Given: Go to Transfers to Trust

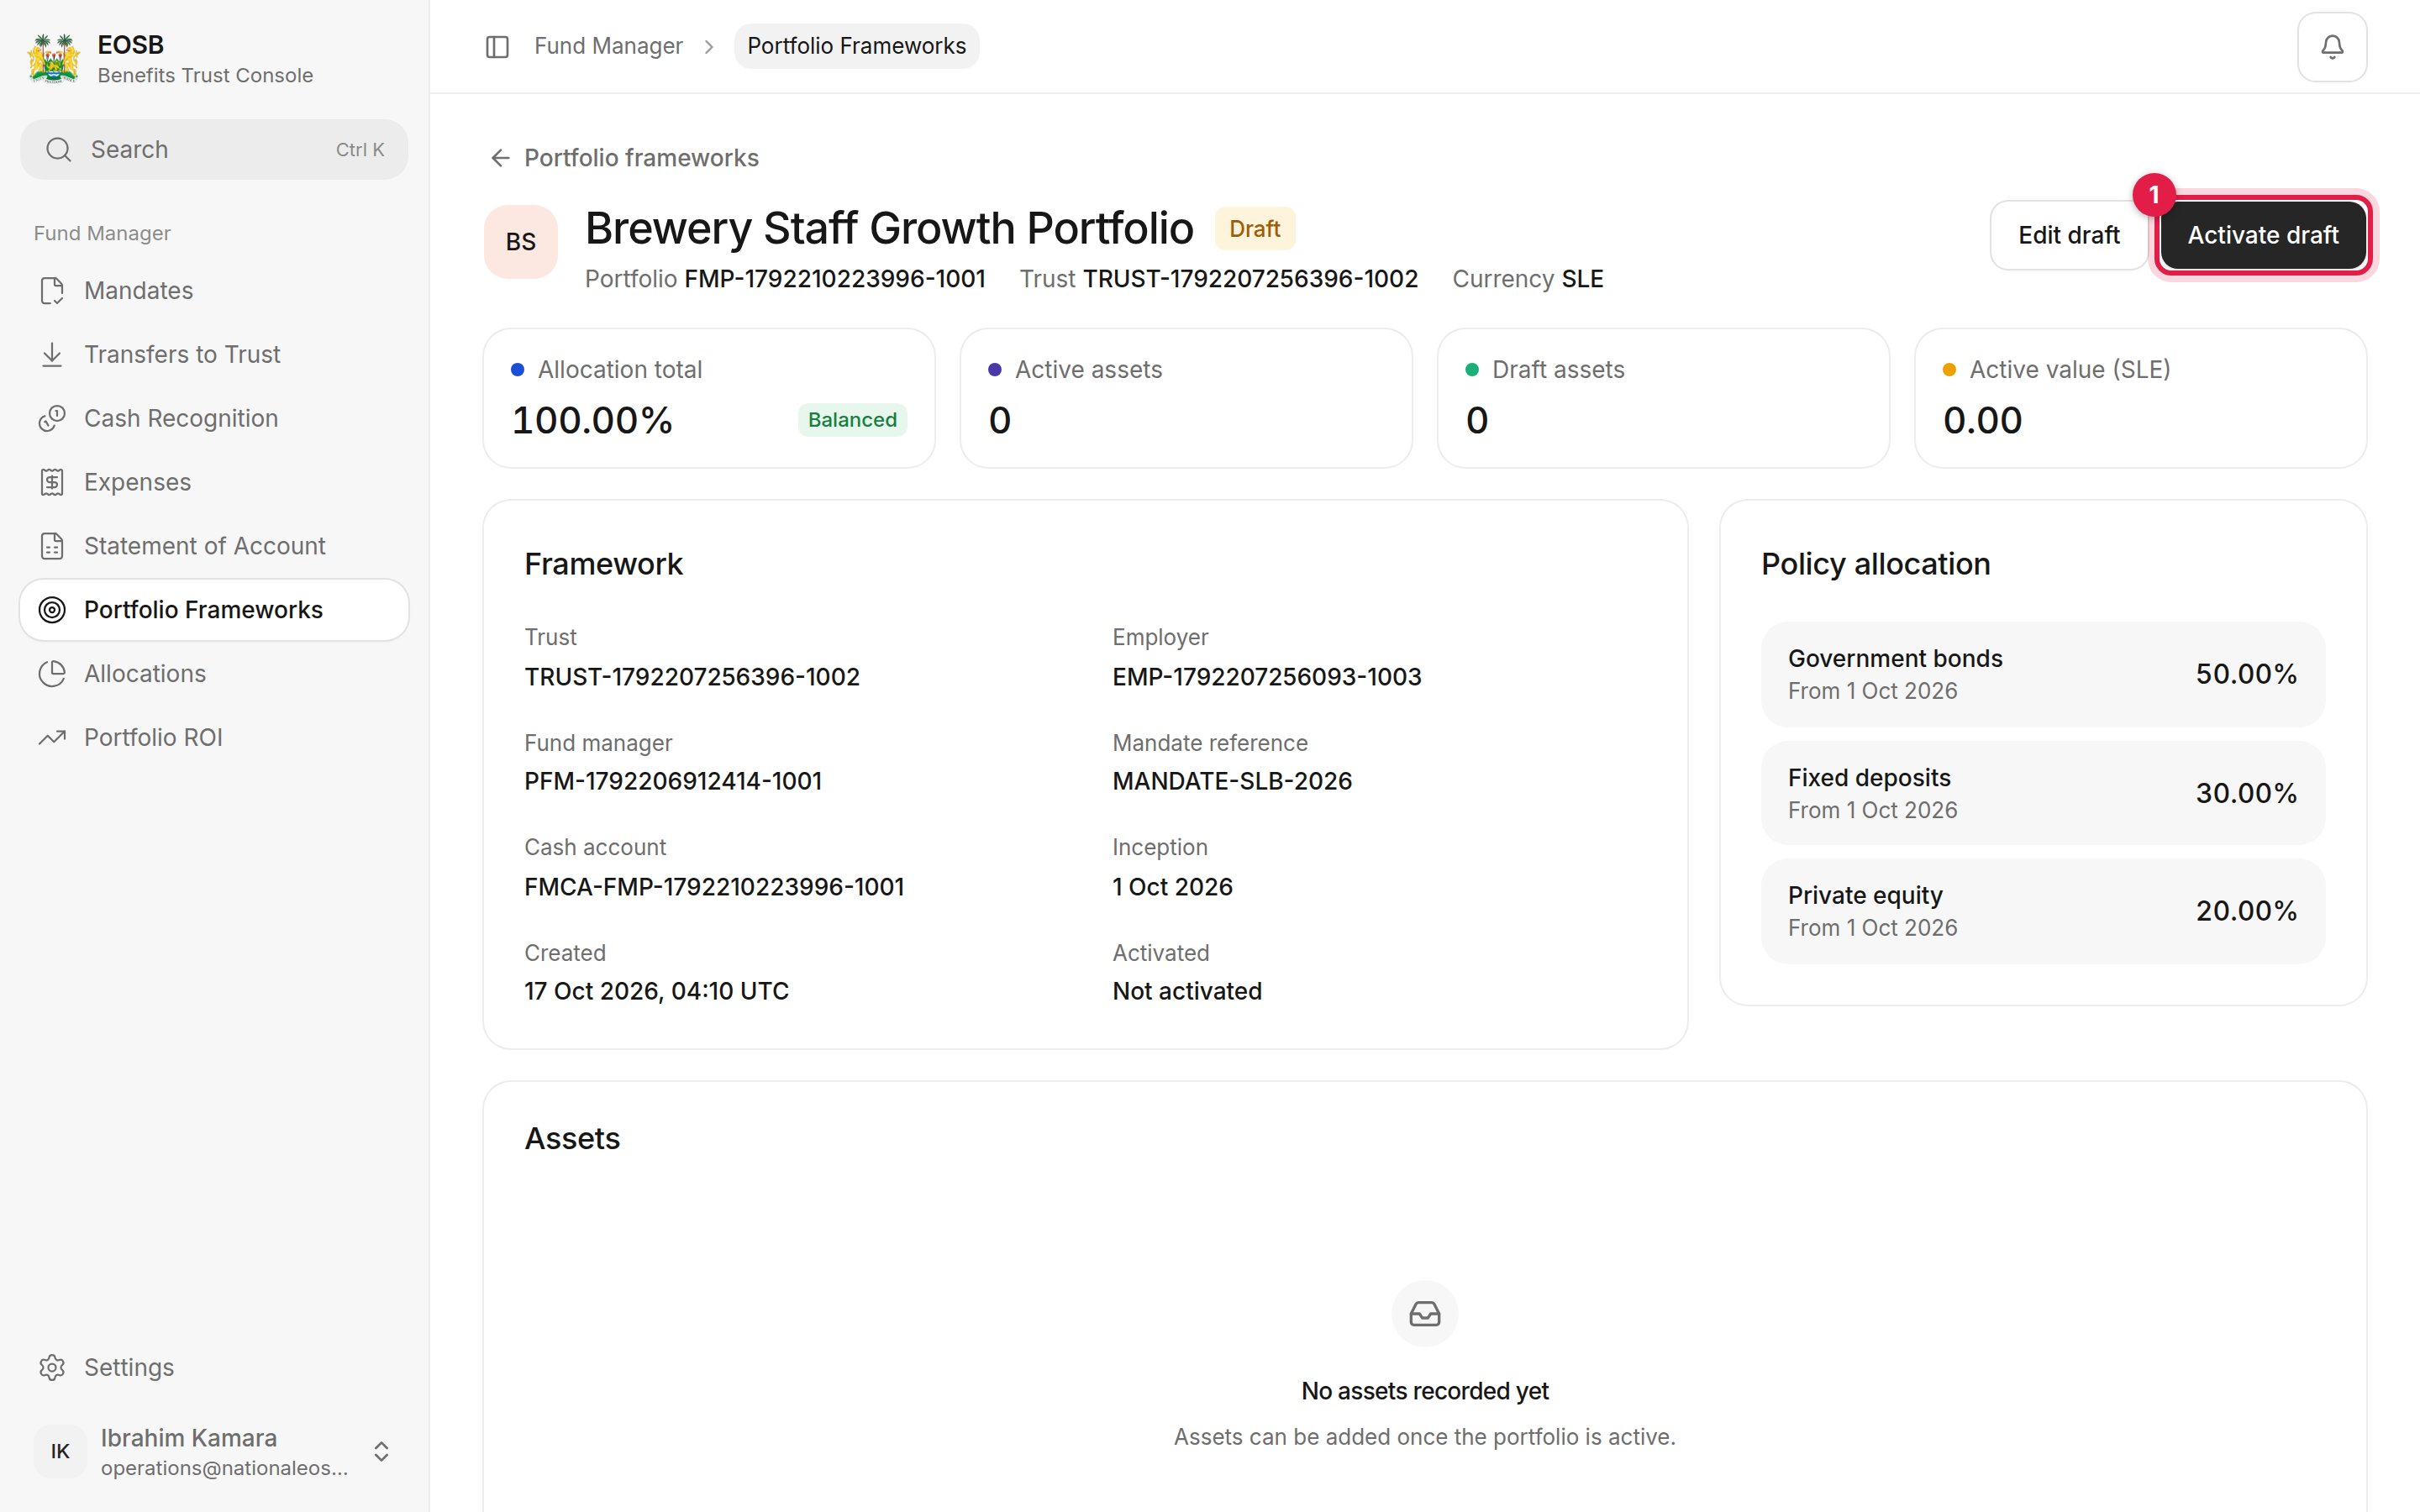Looking at the screenshot, I should pos(214,355).
